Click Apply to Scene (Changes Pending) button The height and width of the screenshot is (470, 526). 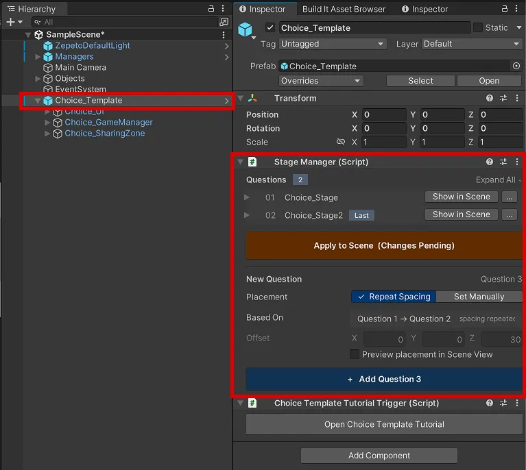[x=384, y=245]
